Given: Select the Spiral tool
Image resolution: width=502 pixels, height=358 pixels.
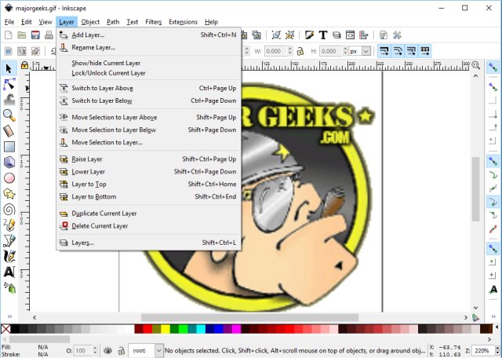Looking at the screenshot, I should 9,210.
